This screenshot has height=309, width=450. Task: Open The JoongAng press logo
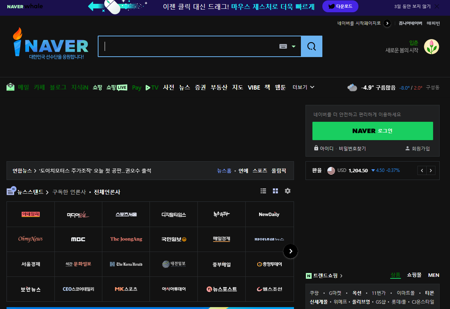(126, 239)
